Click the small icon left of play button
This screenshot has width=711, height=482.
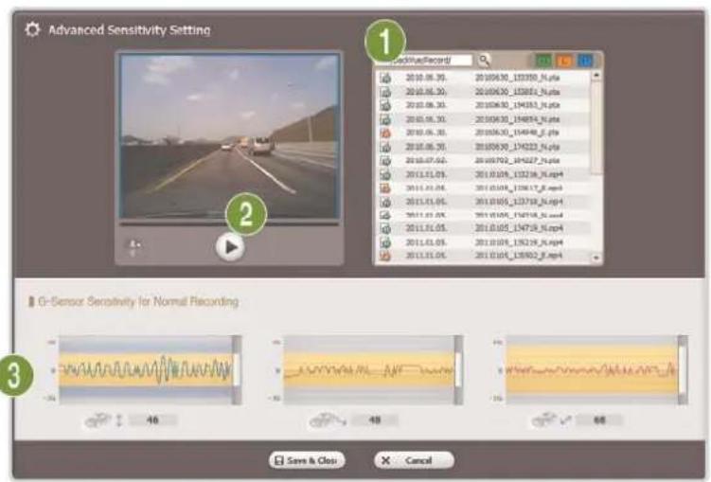pyautogui.click(x=134, y=247)
